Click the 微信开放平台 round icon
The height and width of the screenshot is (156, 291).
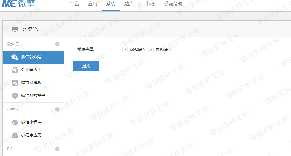[x=15, y=96]
